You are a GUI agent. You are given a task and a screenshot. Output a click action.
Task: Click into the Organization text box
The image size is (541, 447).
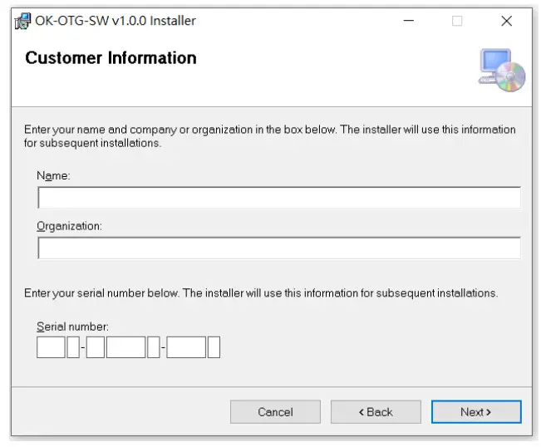click(279, 248)
